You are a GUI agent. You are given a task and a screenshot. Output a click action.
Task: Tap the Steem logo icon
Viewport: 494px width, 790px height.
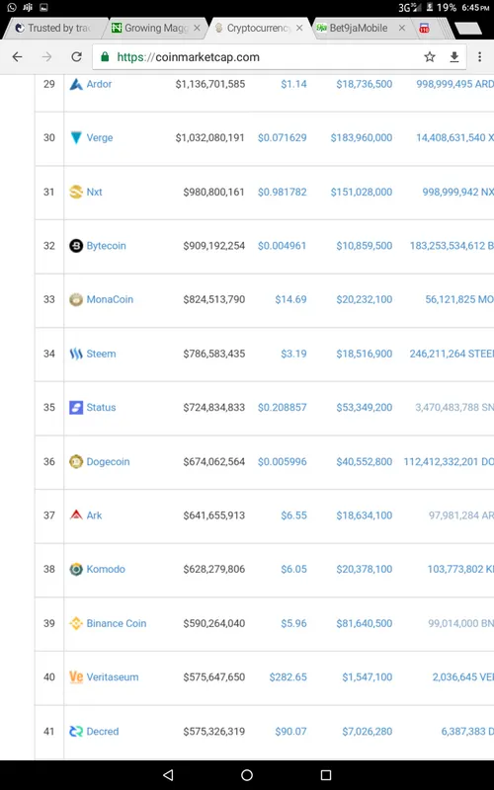76,354
